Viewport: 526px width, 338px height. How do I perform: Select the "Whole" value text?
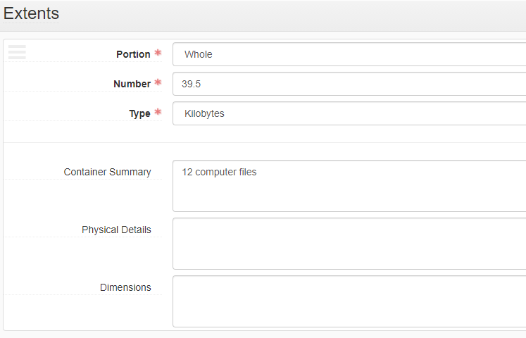tap(198, 54)
